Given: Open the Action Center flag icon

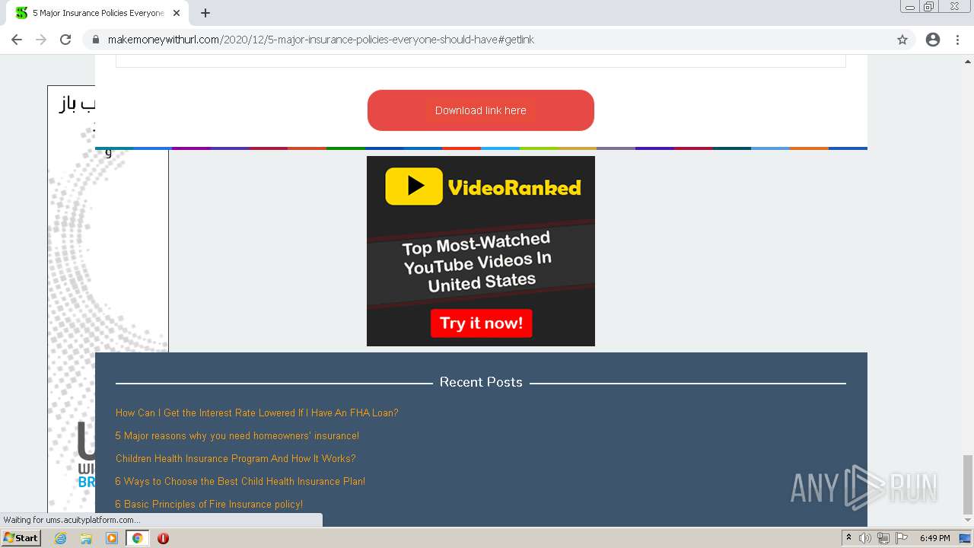Looking at the screenshot, I should pos(901,538).
